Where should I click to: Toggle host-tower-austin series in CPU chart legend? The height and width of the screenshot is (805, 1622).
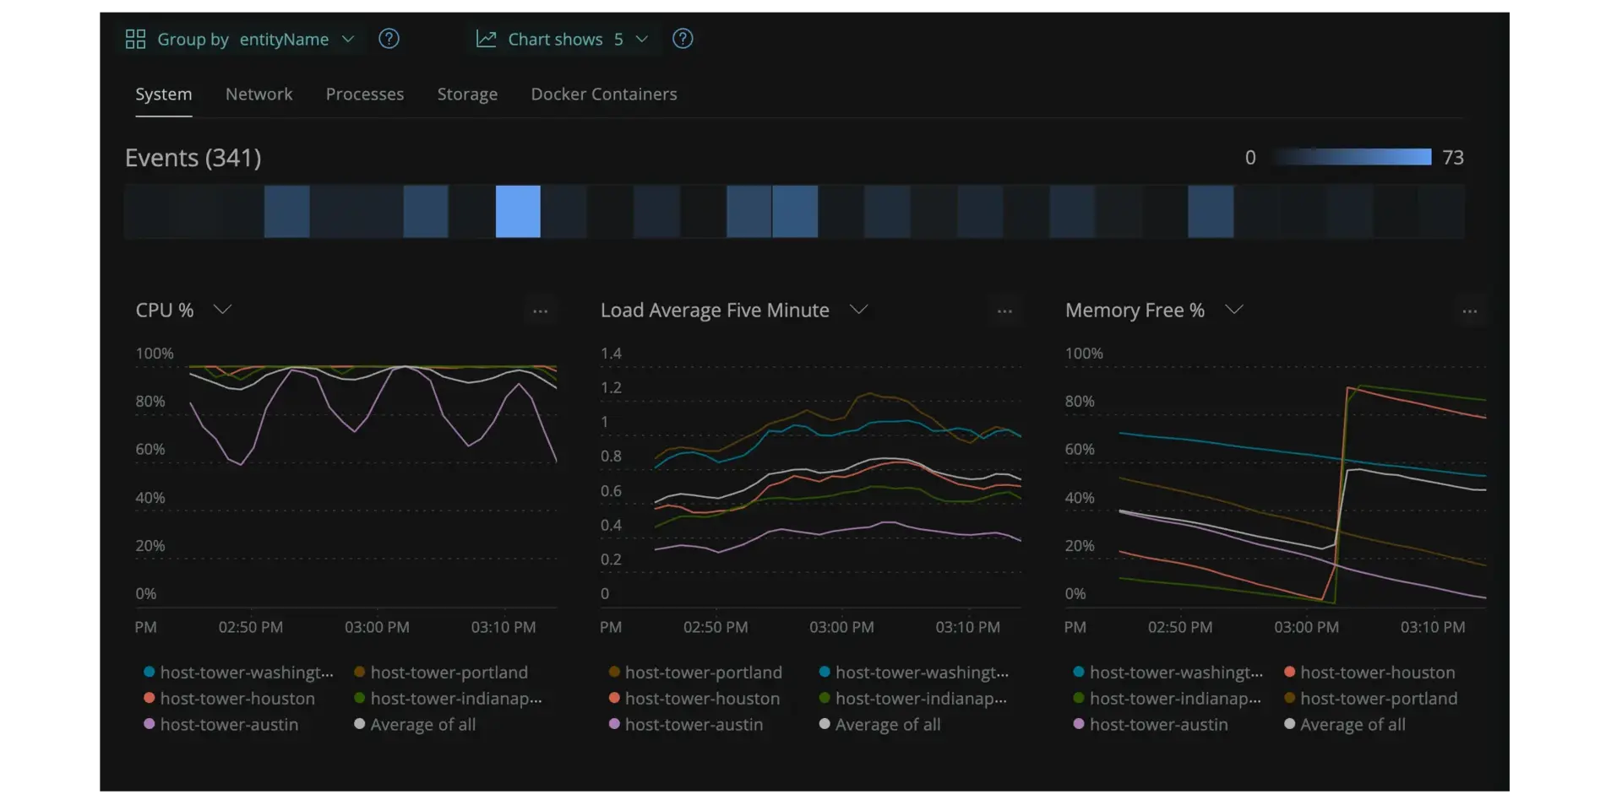tap(228, 724)
